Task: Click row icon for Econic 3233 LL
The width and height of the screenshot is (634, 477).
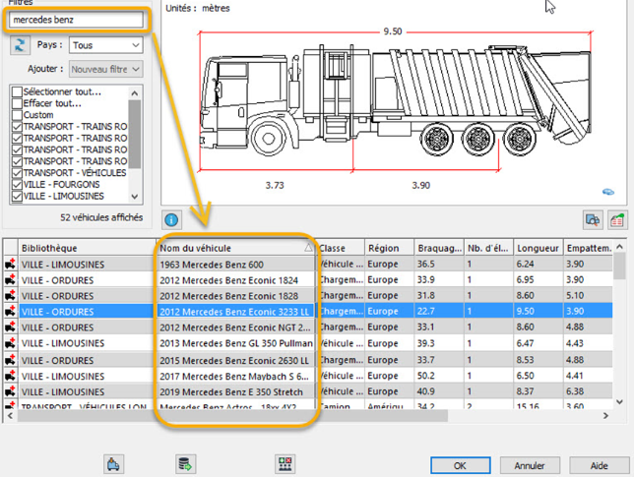Action: (x=10, y=312)
